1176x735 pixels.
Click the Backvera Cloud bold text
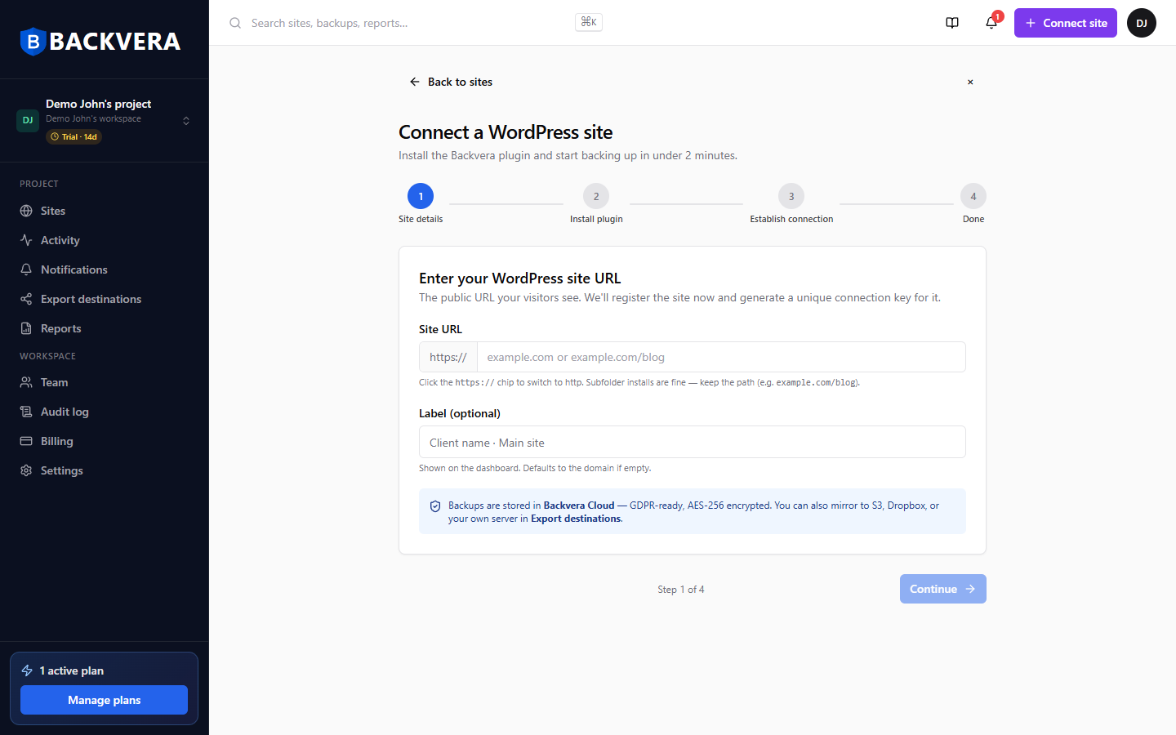point(579,506)
